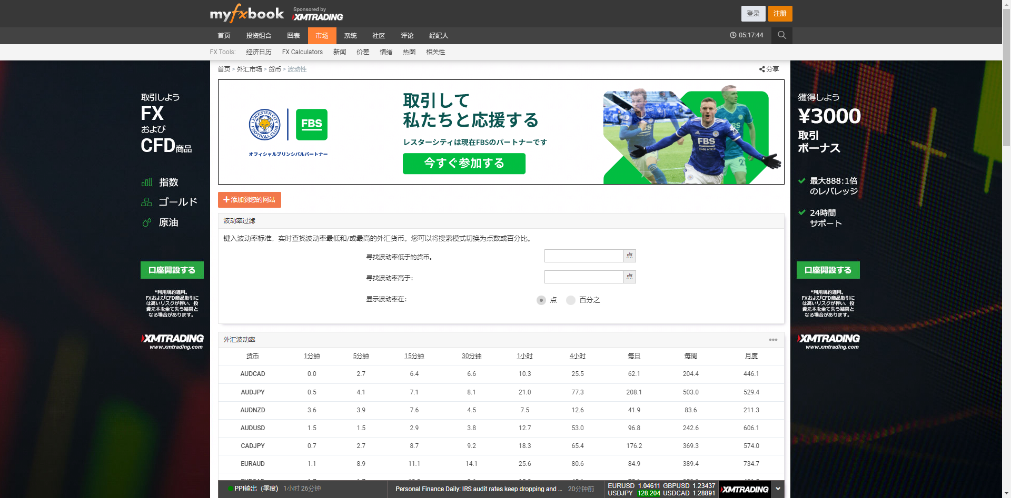
Task: Click the CADJPY currency row label
Action: click(x=253, y=446)
